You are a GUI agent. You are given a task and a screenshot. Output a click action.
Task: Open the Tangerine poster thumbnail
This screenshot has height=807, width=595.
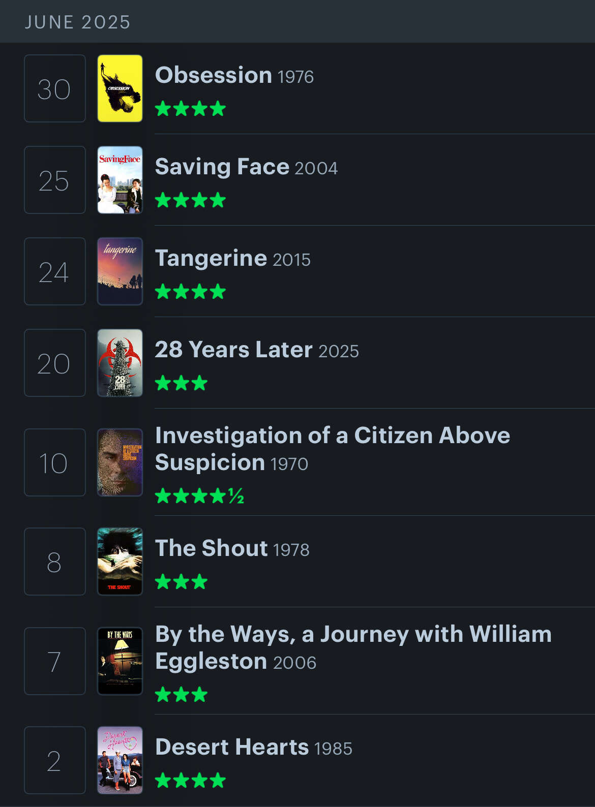pyautogui.click(x=120, y=271)
